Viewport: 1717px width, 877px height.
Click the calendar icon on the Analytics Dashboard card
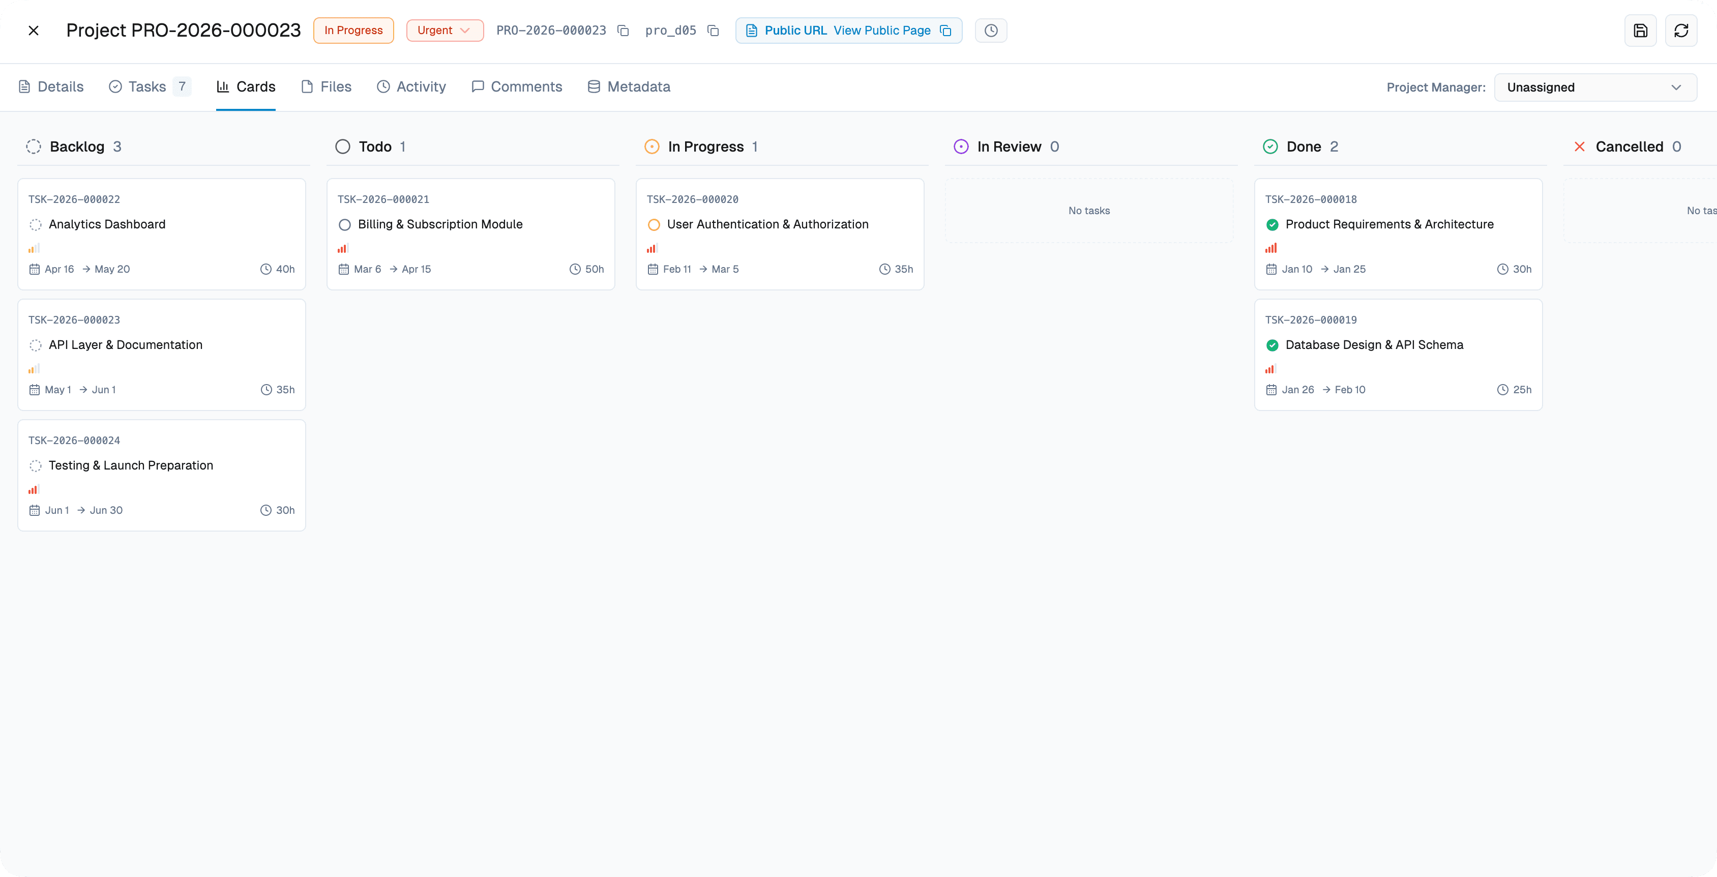point(35,269)
